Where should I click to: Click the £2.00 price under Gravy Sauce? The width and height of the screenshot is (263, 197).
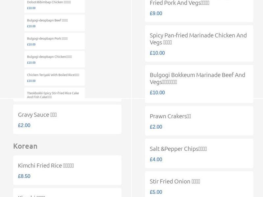click(24, 125)
